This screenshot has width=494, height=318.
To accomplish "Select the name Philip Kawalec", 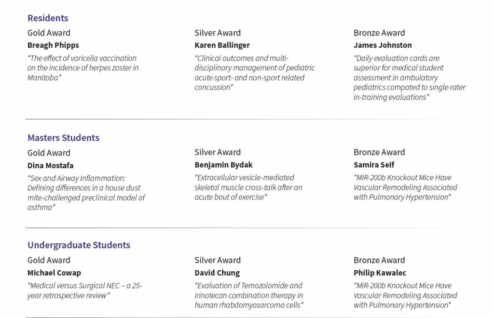I will [x=379, y=273].
